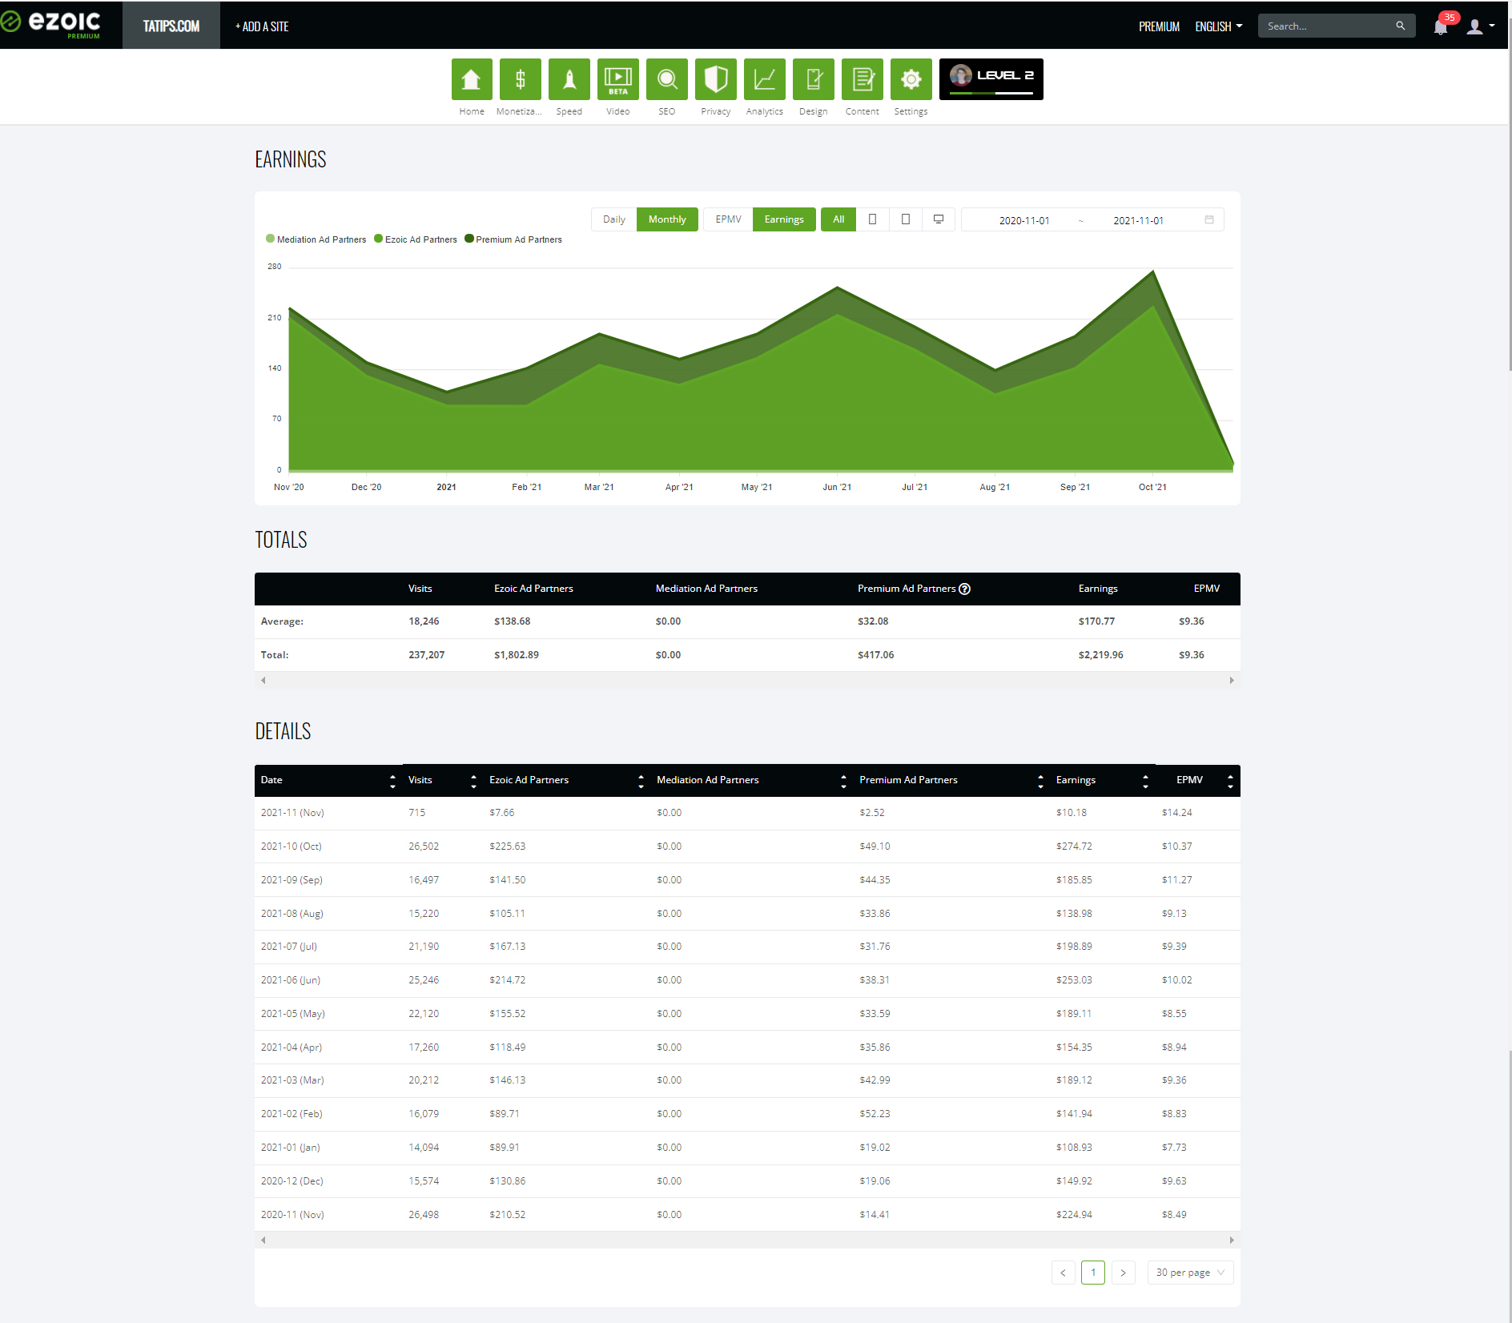Click the Premium link in header
1512x1323 pixels.
click(x=1159, y=26)
